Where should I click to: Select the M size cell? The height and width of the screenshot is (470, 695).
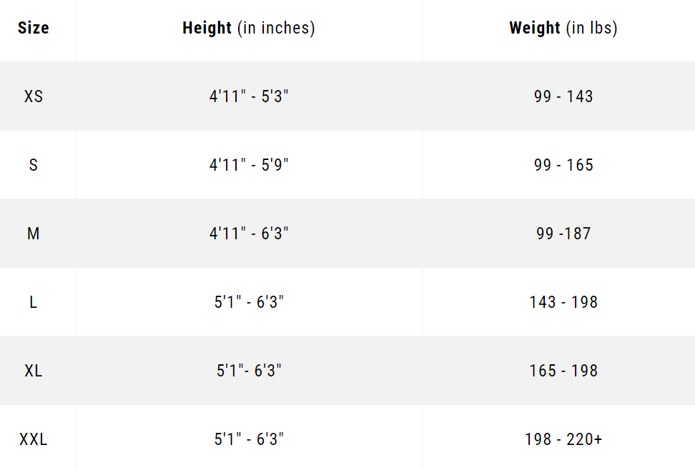click(x=34, y=234)
